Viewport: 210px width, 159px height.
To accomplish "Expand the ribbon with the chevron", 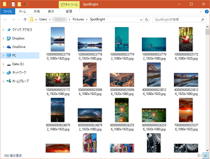I will pos(201,12).
